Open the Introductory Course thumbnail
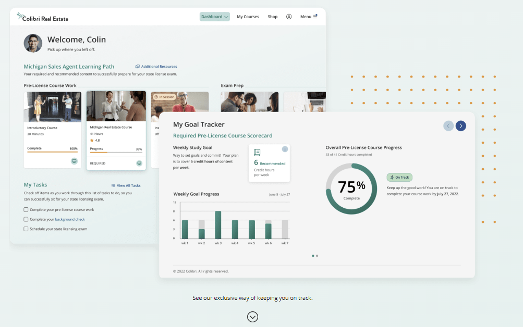The height and width of the screenshot is (327, 523). tap(52, 107)
